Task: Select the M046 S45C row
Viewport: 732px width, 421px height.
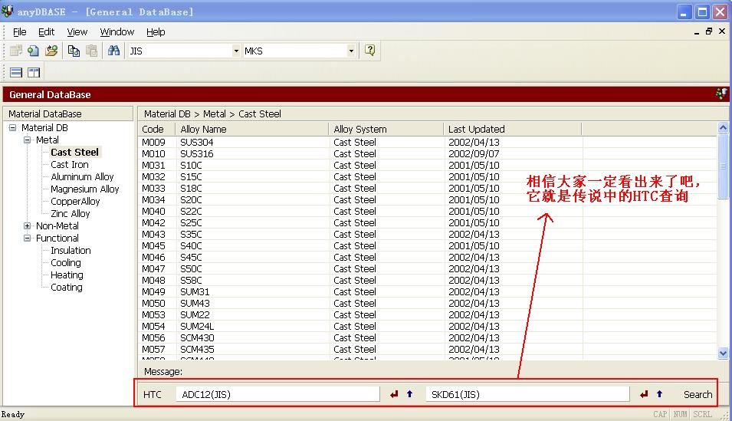Action: click(428, 258)
